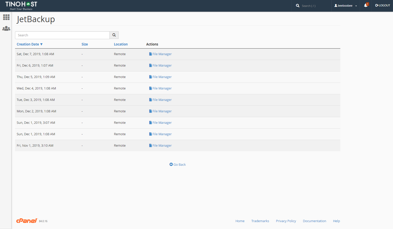Open the apps grid icon in sidebar

click(x=6, y=17)
